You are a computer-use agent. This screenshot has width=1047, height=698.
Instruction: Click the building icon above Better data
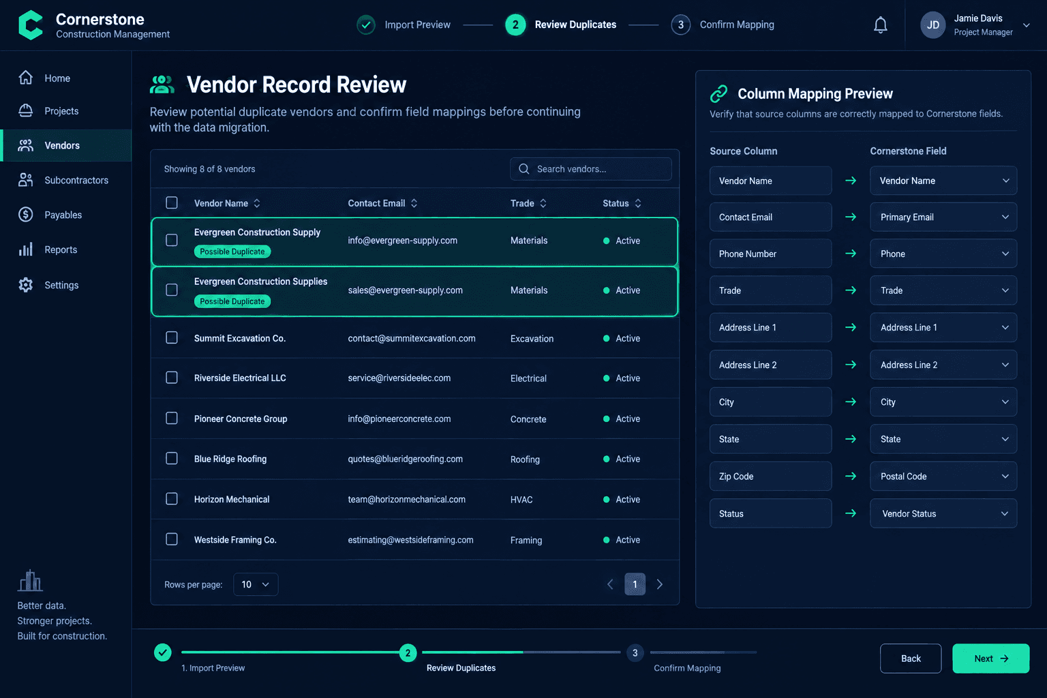[x=30, y=580]
